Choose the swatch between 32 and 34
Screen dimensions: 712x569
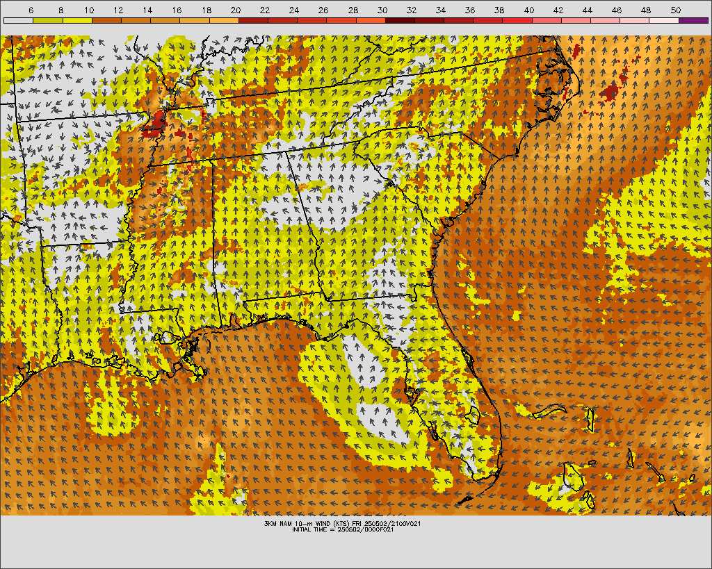tap(429, 20)
